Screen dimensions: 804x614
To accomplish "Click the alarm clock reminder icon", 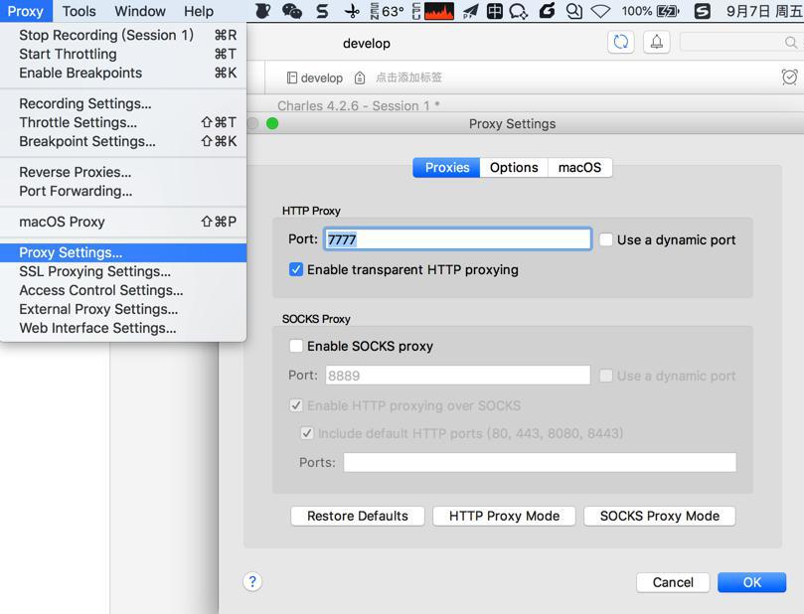I will [x=789, y=77].
